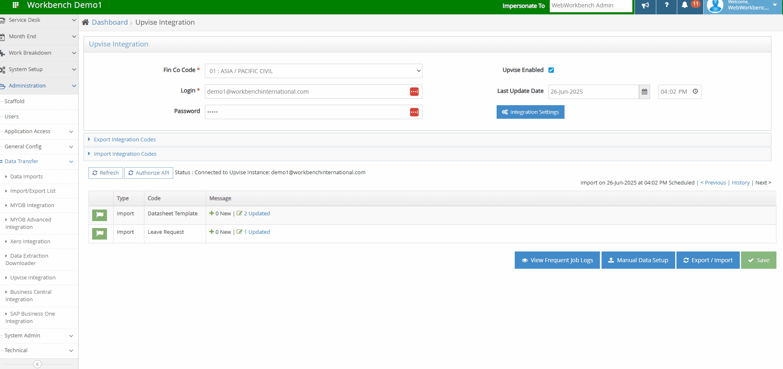Click the Authorize API button
This screenshot has height=369, width=783.
pos(149,173)
